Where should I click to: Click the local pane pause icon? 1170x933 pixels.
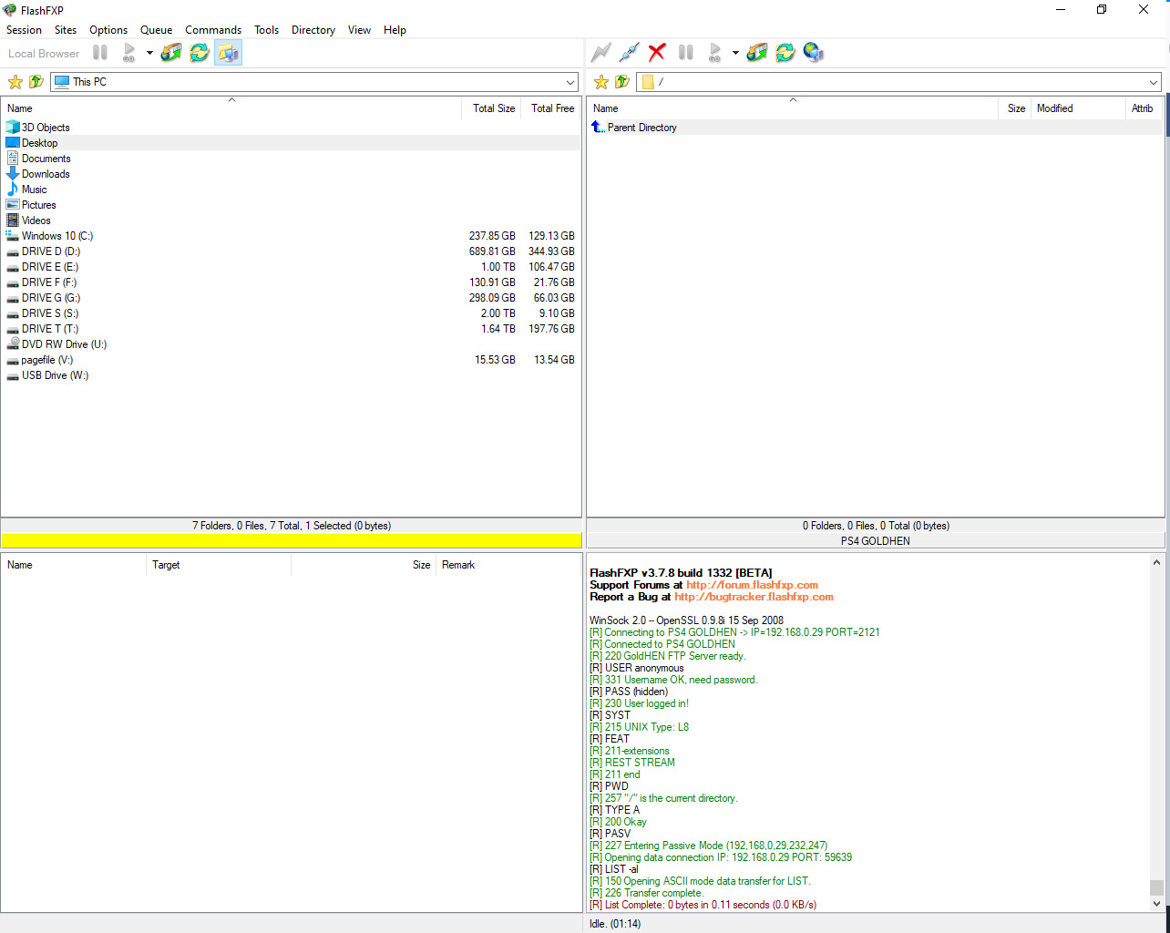click(100, 53)
